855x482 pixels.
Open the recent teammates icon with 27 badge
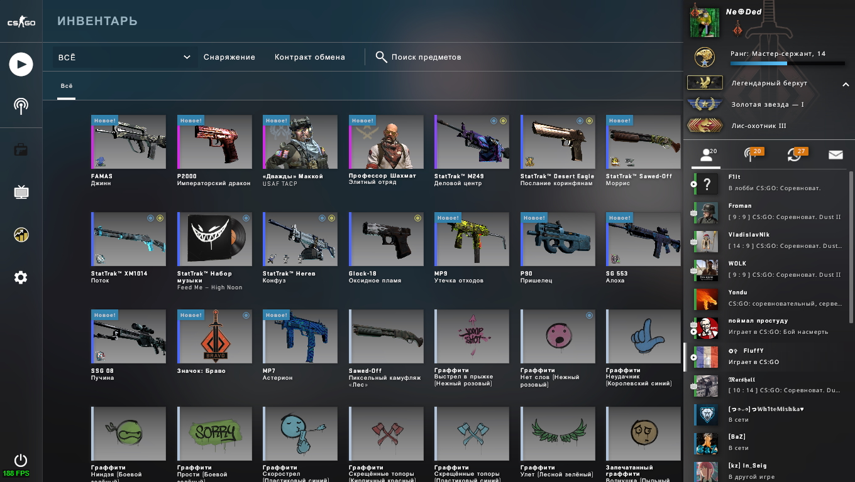[793, 155]
